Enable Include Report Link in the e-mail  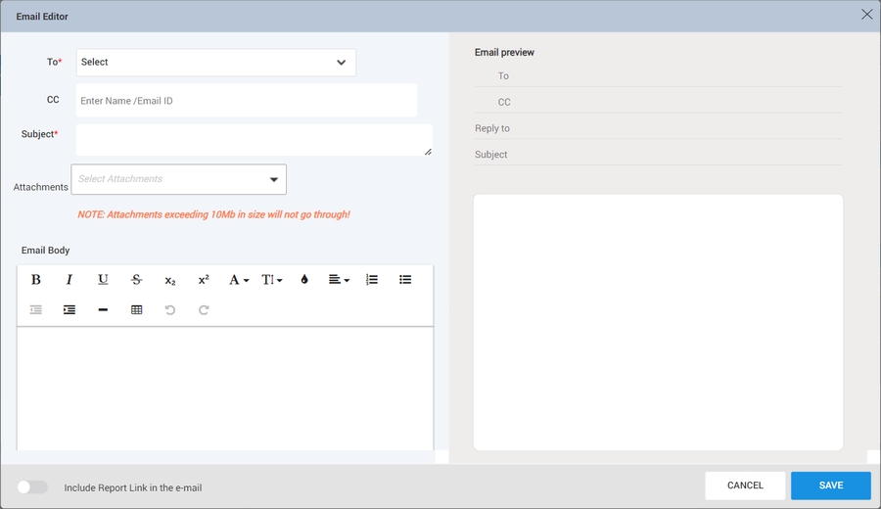[32, 487]
